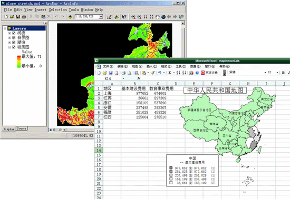Collapse the 坡度图 layer tree node
This screenshot has width=290, height=199.
(x=9, y=47)
